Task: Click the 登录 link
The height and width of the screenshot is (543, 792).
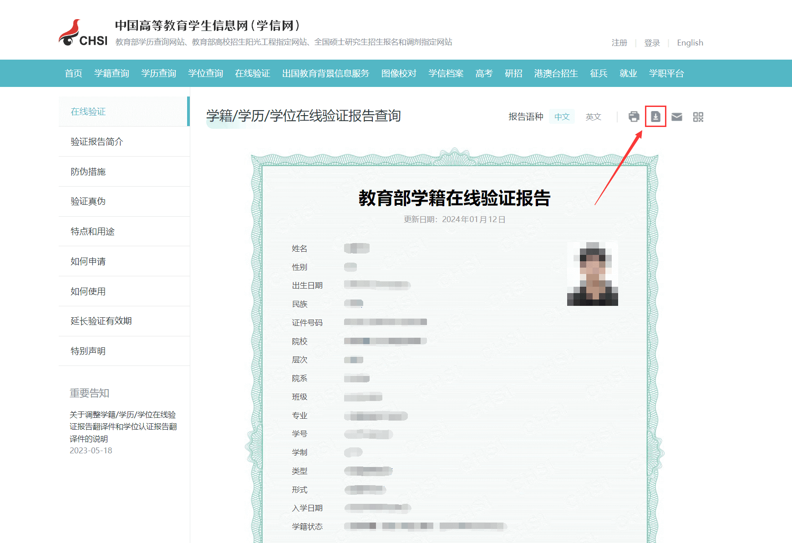Action: coord(652,43)
